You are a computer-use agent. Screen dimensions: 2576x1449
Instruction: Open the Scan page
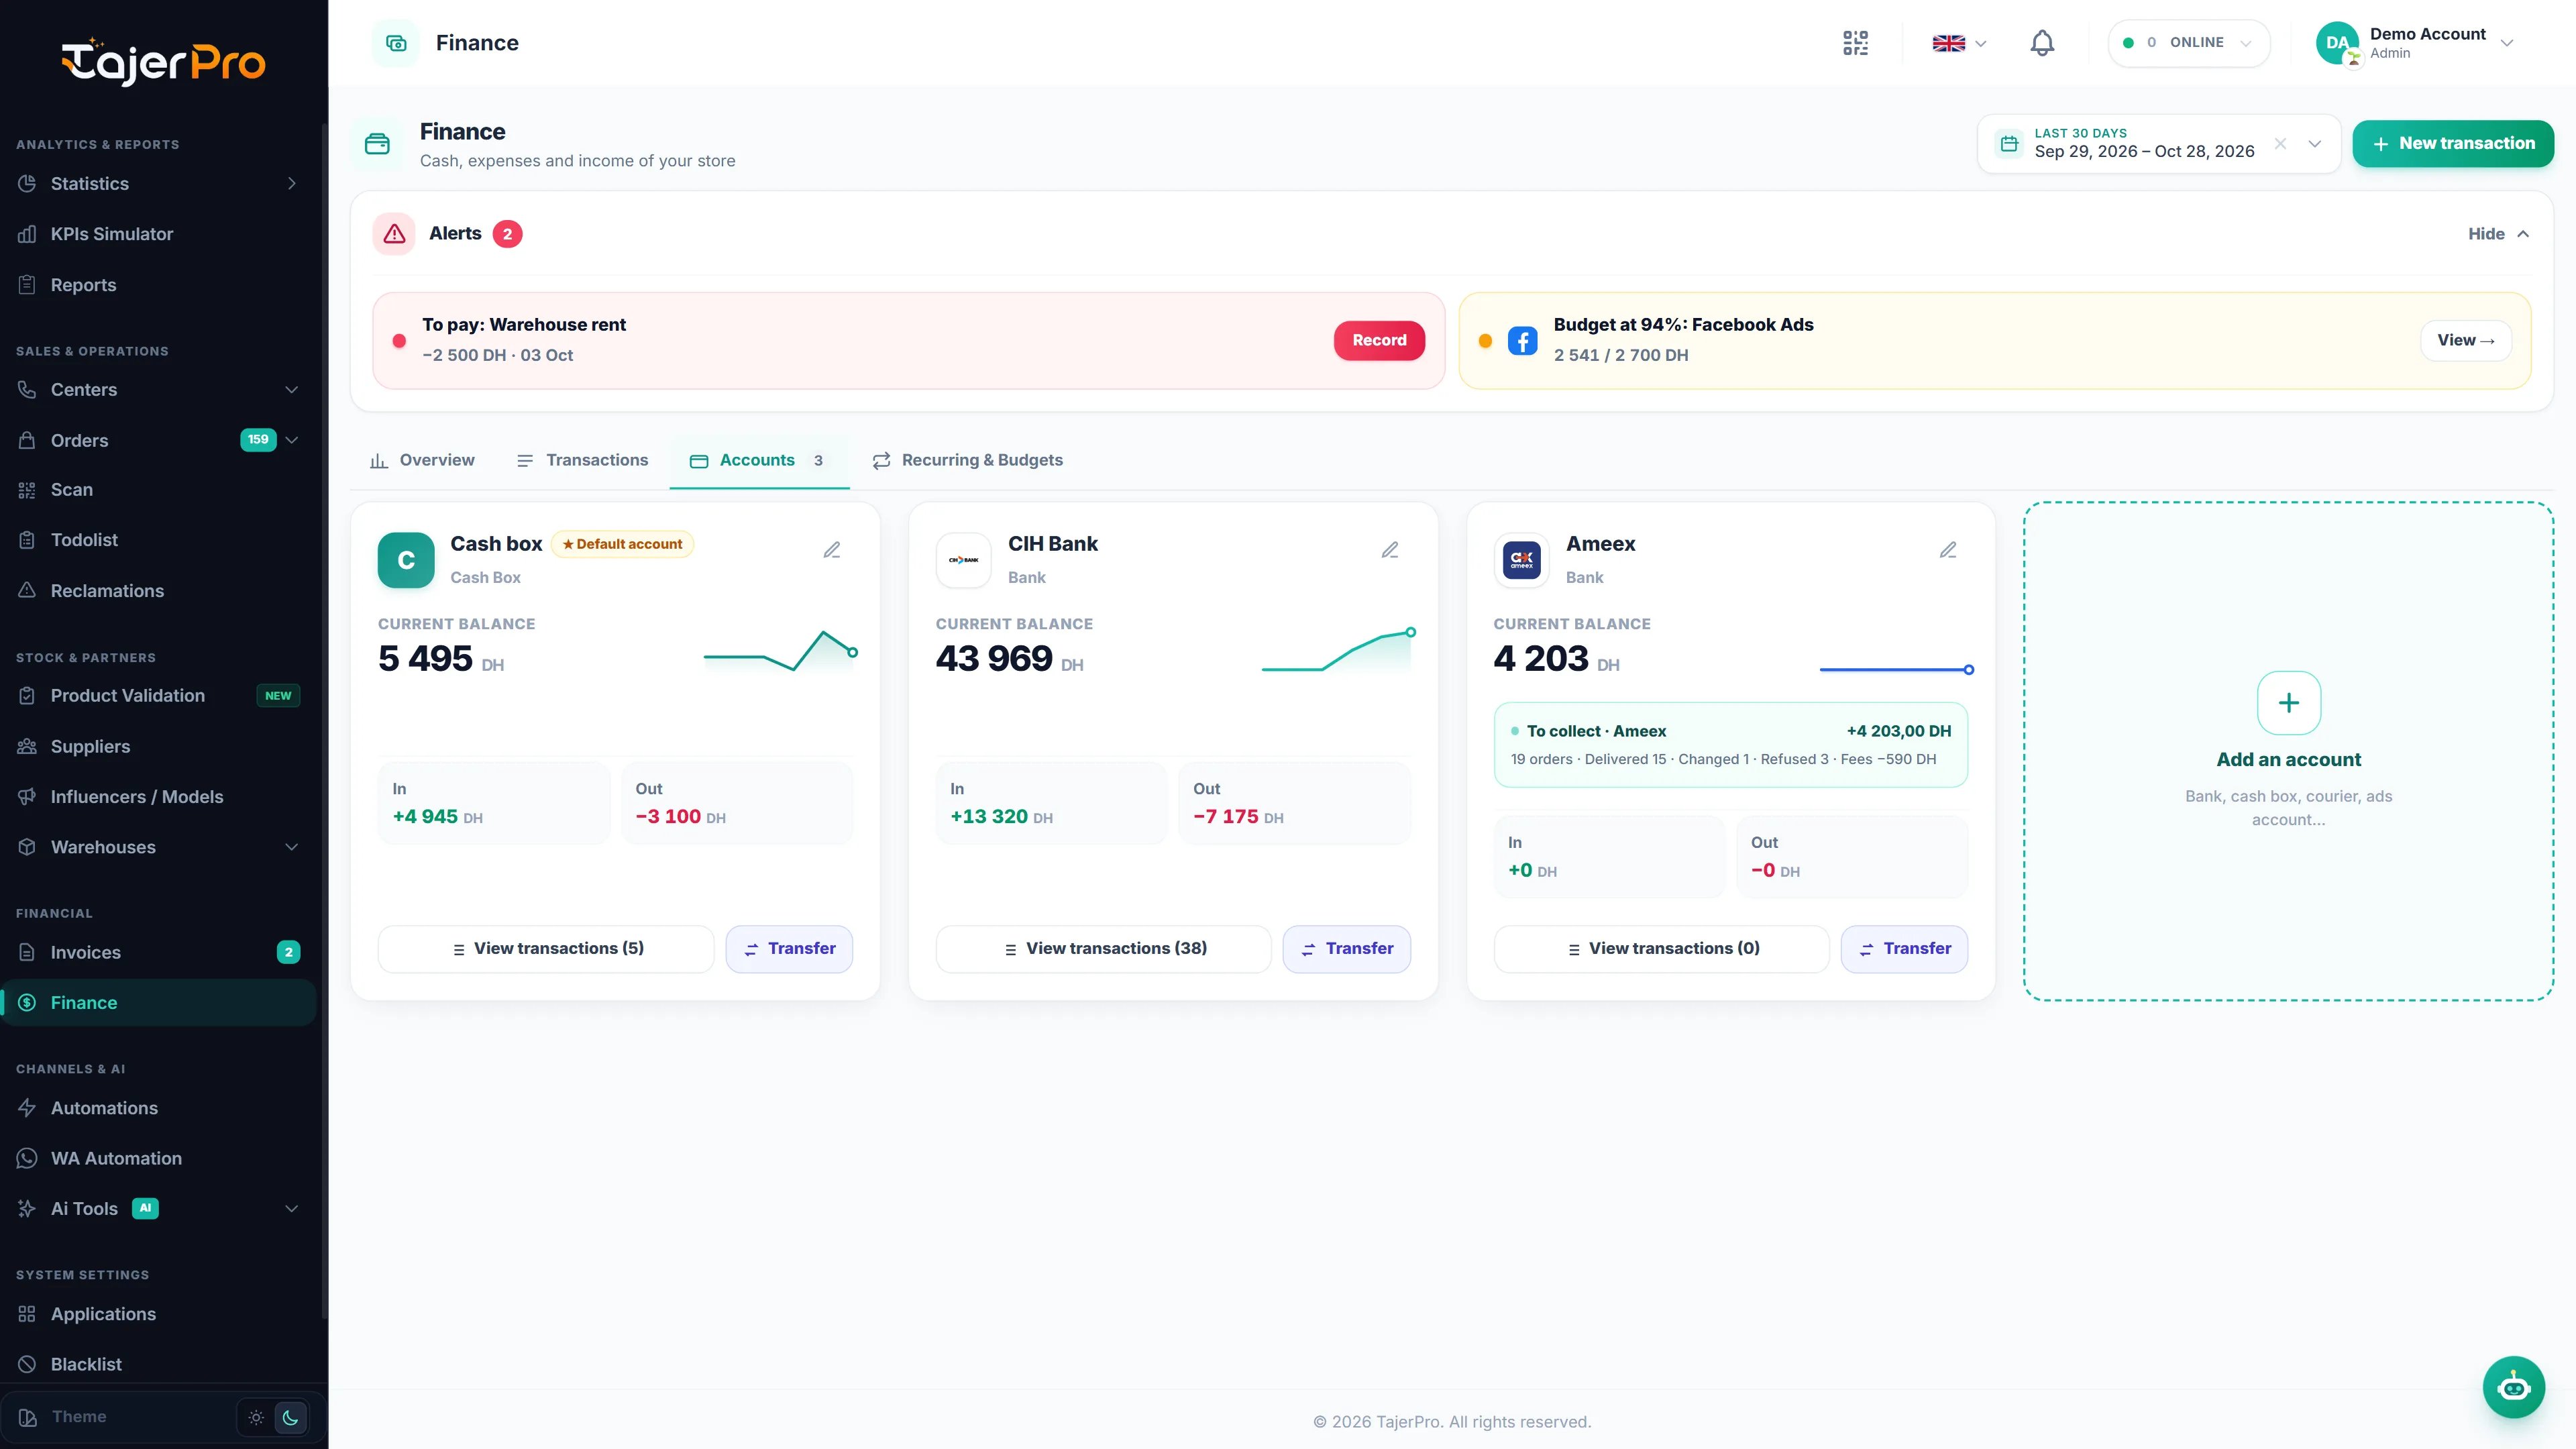[x=158, y=490]
